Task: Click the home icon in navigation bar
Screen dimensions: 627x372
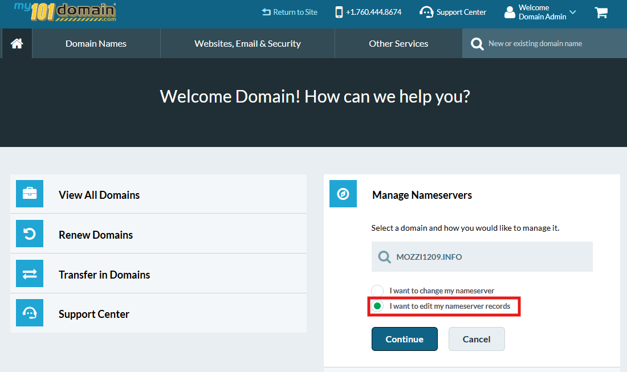Action: (x=17, y=44)
